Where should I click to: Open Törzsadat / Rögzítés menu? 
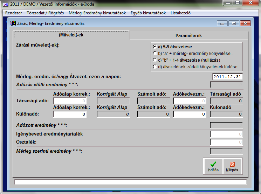45,13
